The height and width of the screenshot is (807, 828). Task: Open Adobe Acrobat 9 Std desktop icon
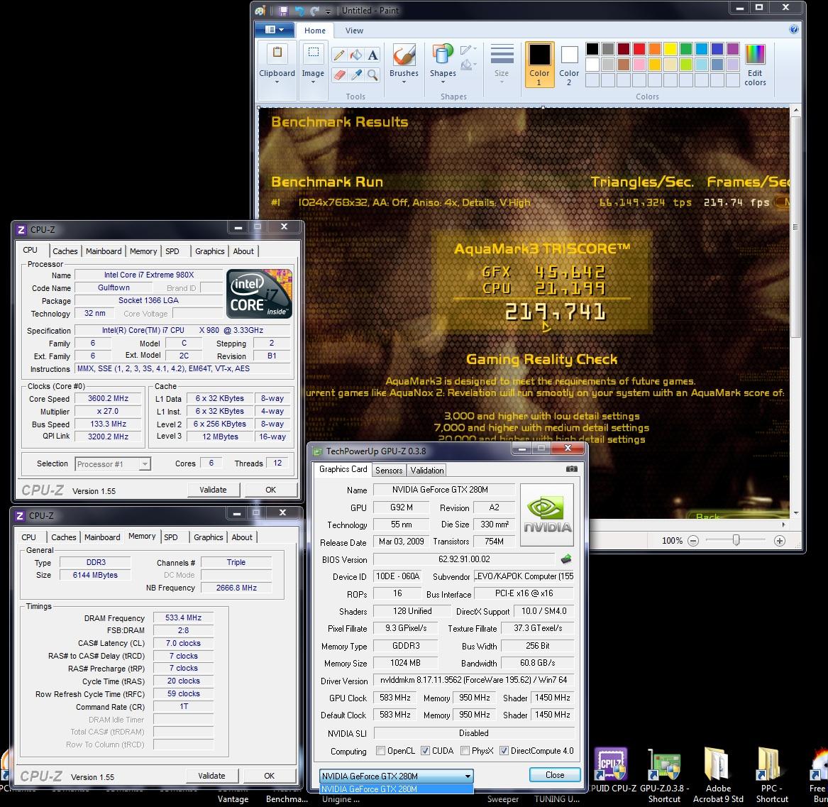tap(718, 775)
